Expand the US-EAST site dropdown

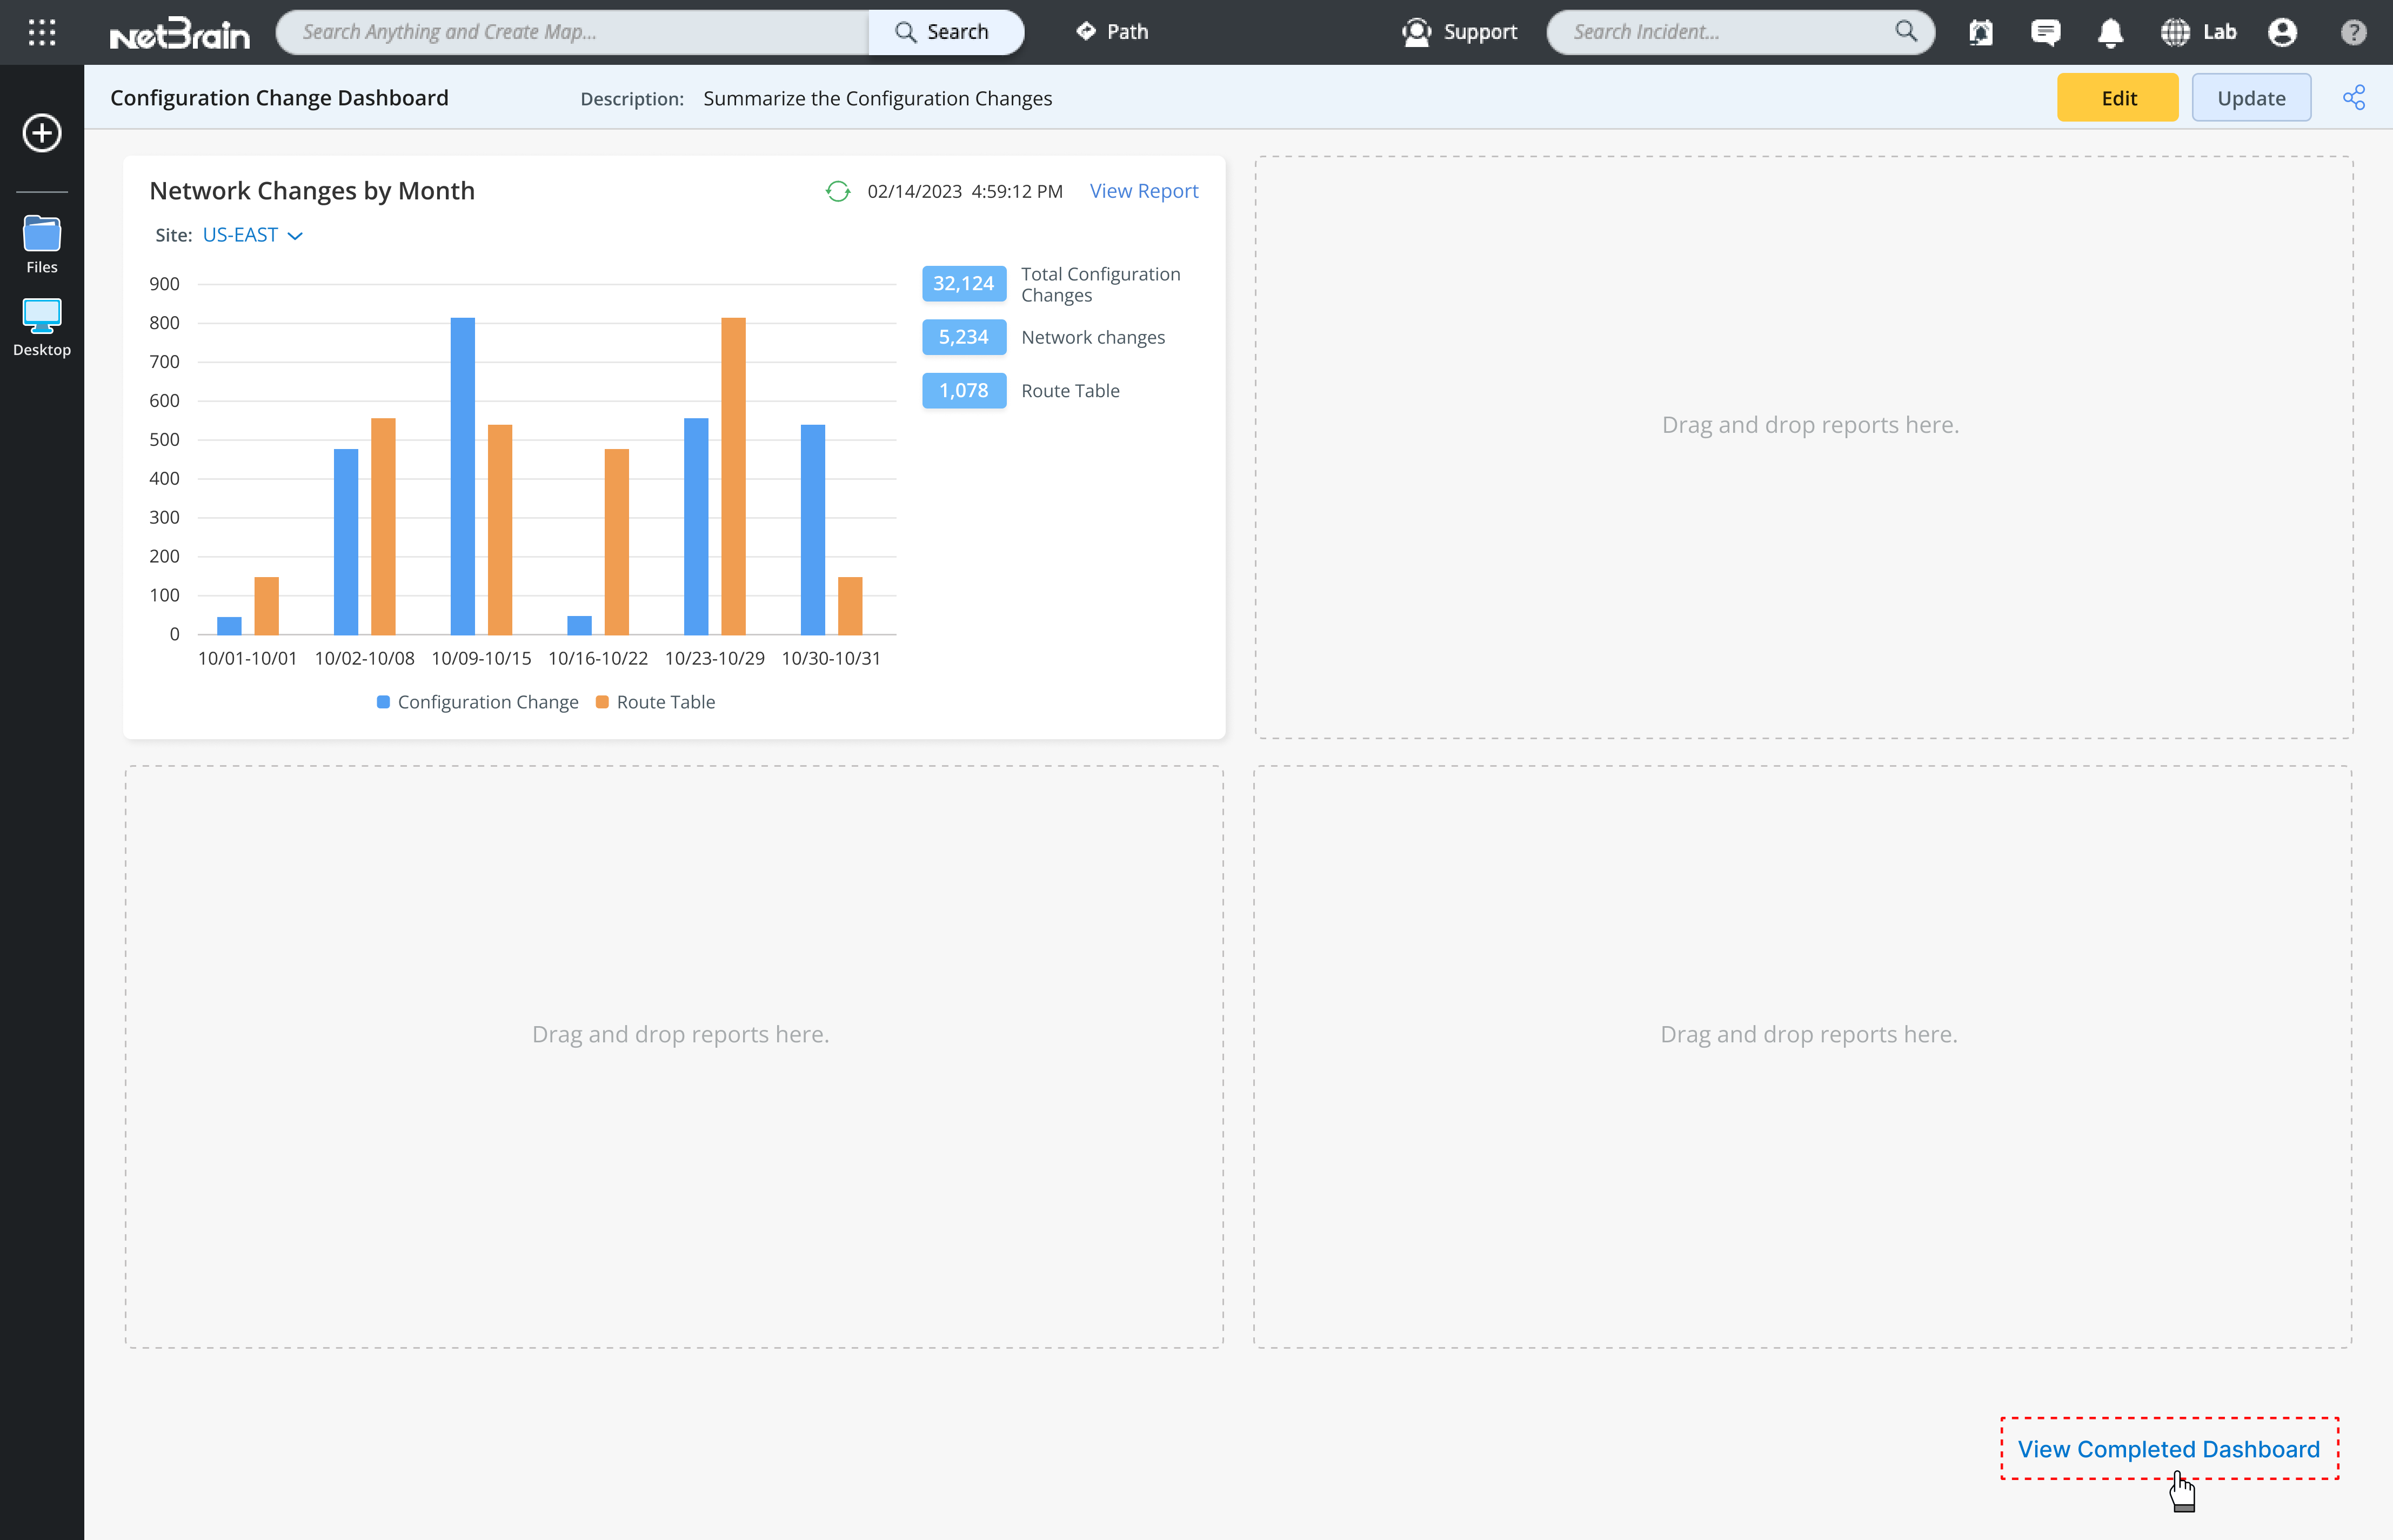click(252, 235)
